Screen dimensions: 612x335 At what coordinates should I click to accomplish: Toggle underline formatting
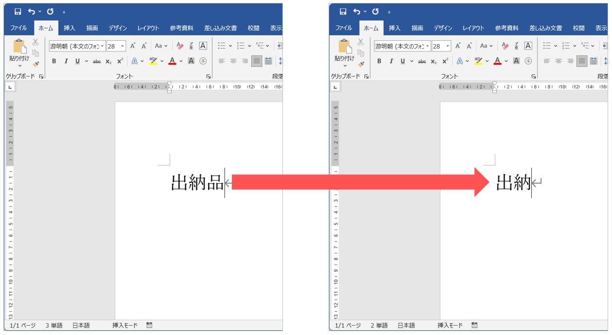point(77,61)
